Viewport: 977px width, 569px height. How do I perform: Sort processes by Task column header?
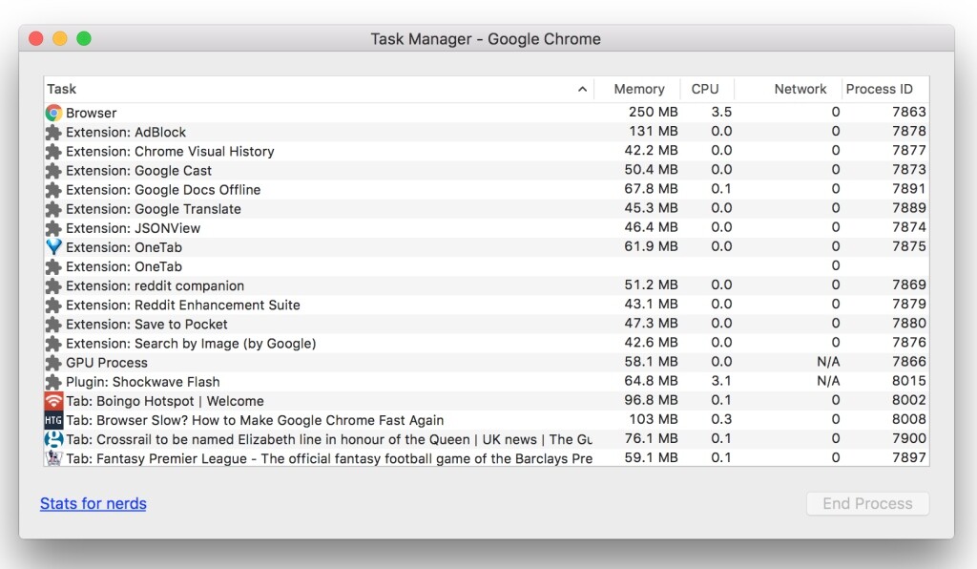pos(319,89)
